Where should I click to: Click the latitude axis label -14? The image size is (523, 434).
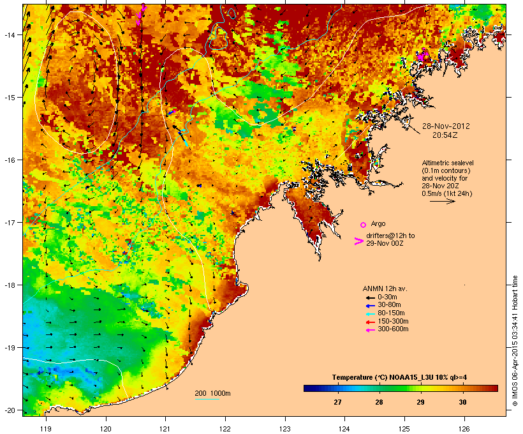click(10, 35)
